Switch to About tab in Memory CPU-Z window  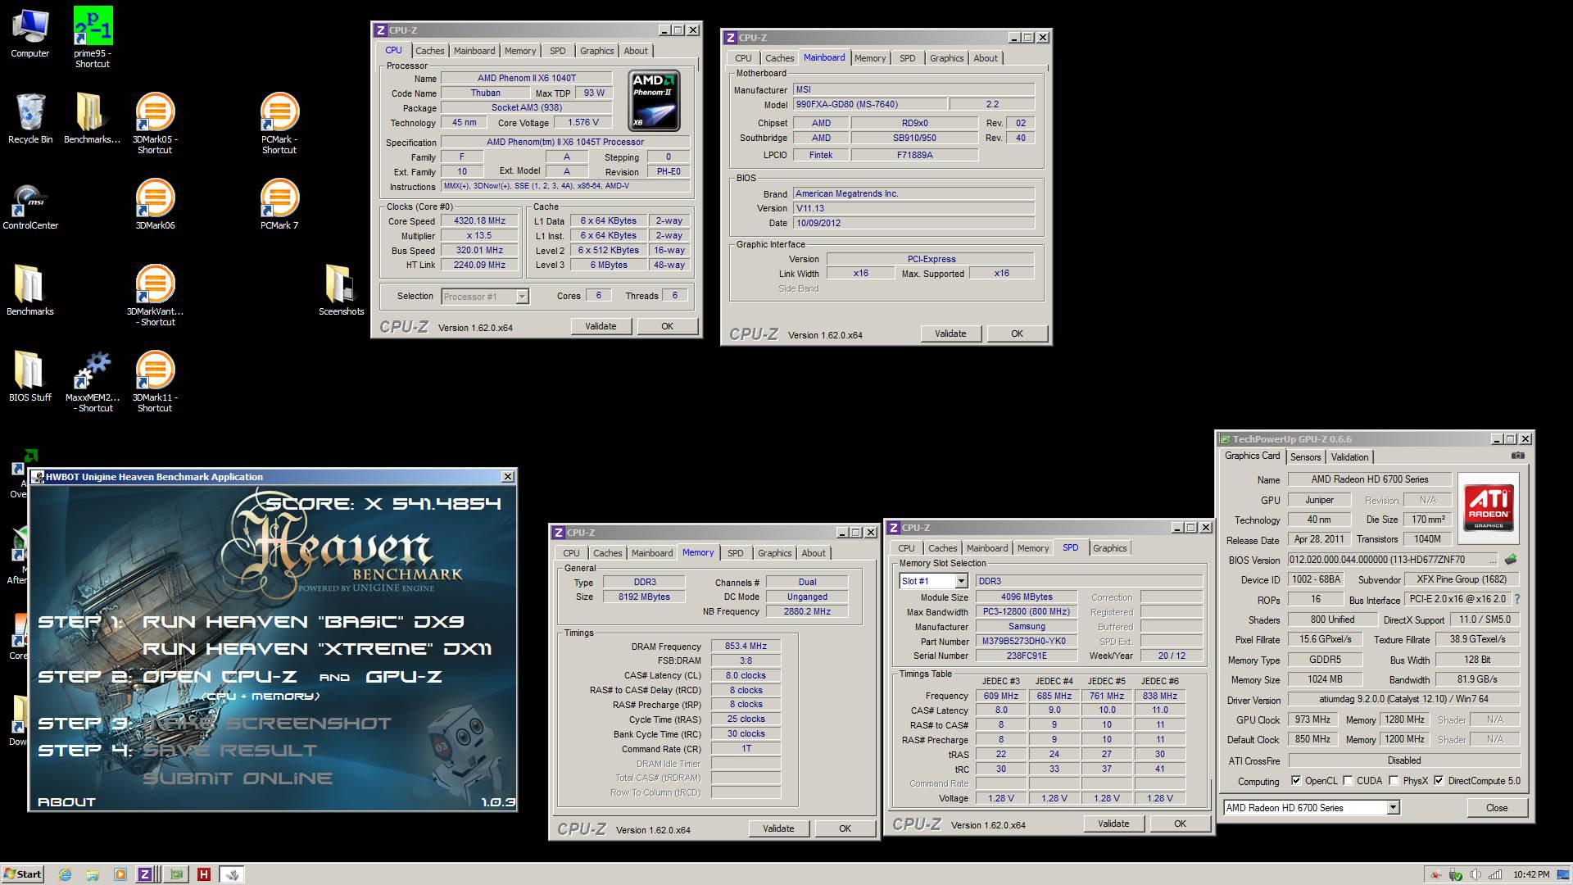[x=813, y=553]
